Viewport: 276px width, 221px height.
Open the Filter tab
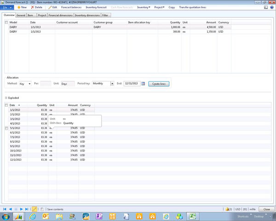106,15
